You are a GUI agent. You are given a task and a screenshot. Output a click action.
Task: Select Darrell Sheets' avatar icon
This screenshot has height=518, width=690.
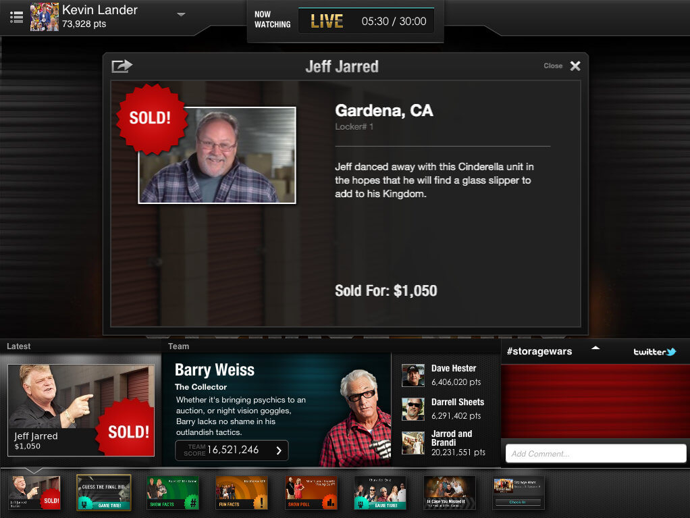point(413,409)
